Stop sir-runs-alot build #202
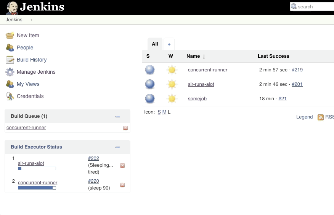This screenshot has width=334, height=215. pyautogui.click(x=122, y=166)
